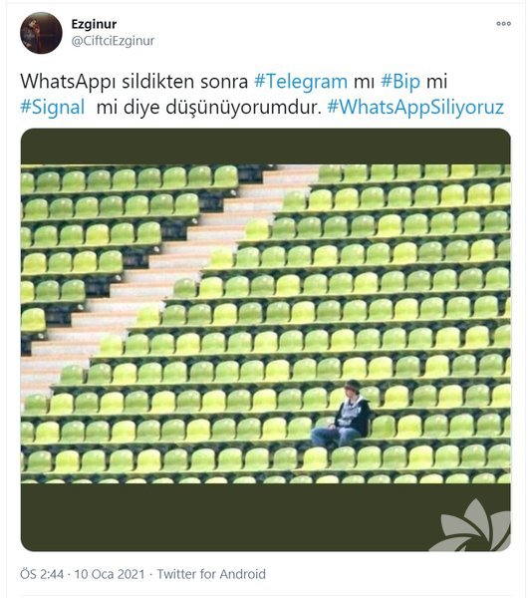
Task: Open the #Signal hashtag
Action: (x=52, y=108)
